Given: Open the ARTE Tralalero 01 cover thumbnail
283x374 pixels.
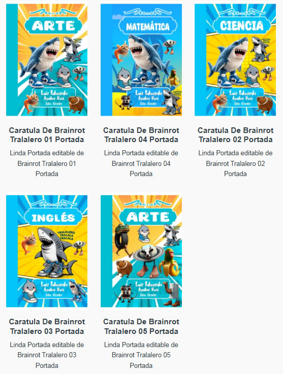Looking at the screenshot, I should point(47,60).
